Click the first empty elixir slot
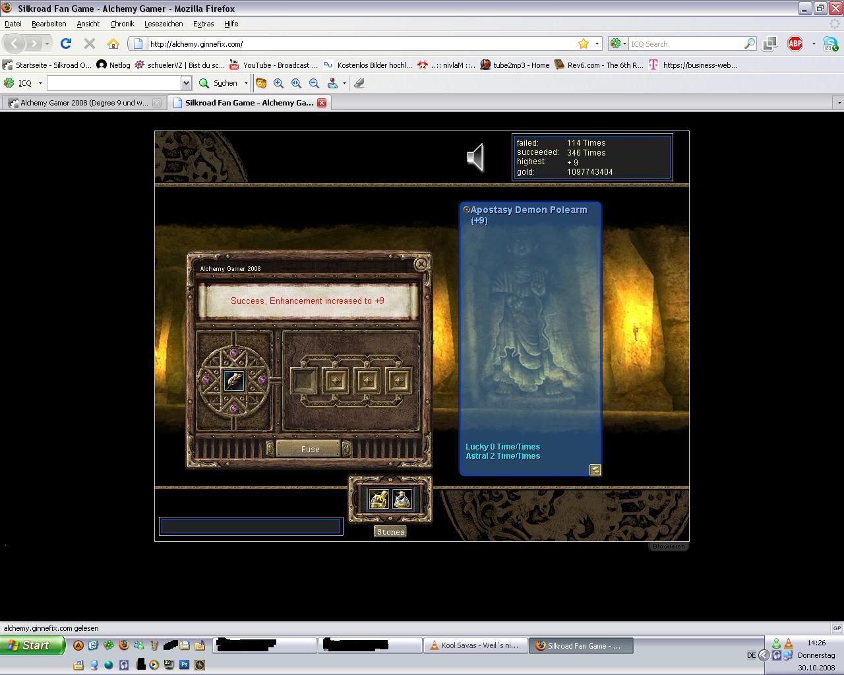 (304, 380)
